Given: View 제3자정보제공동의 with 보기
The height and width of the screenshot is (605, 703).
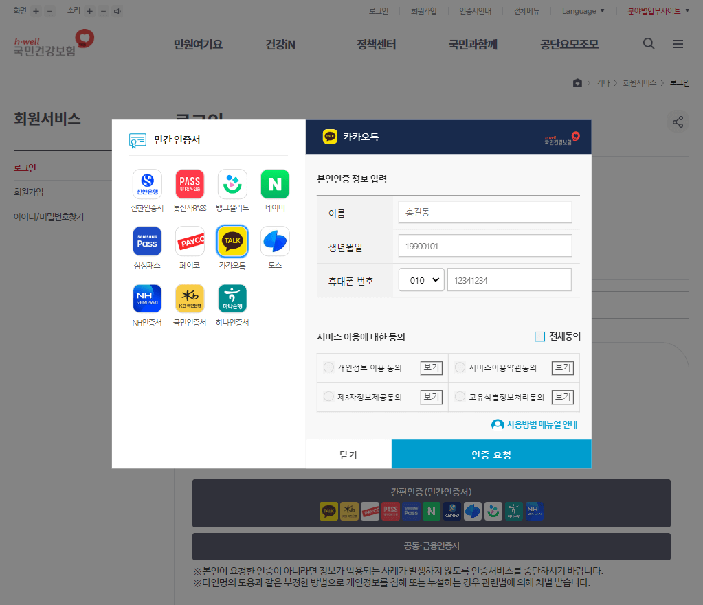Looking at the screenshot, I should coord(432,397).
